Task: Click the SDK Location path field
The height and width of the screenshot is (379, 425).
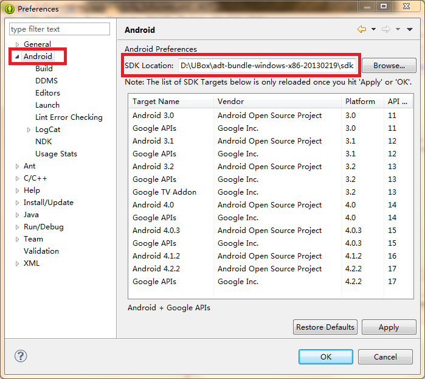Action: point(267,66)
